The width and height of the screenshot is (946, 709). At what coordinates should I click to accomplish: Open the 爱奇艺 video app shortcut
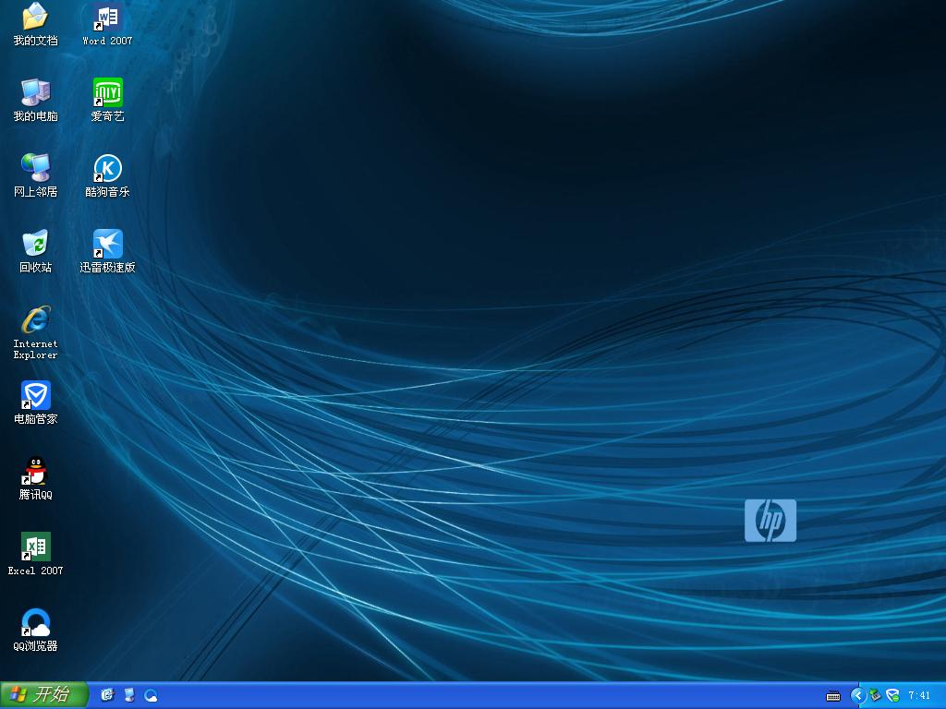click(107, 92)
